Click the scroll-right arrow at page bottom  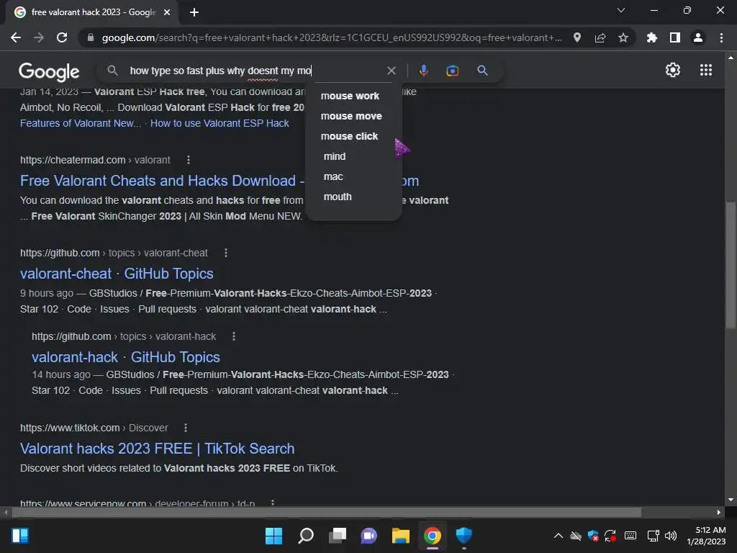click(x=719, y=512)
